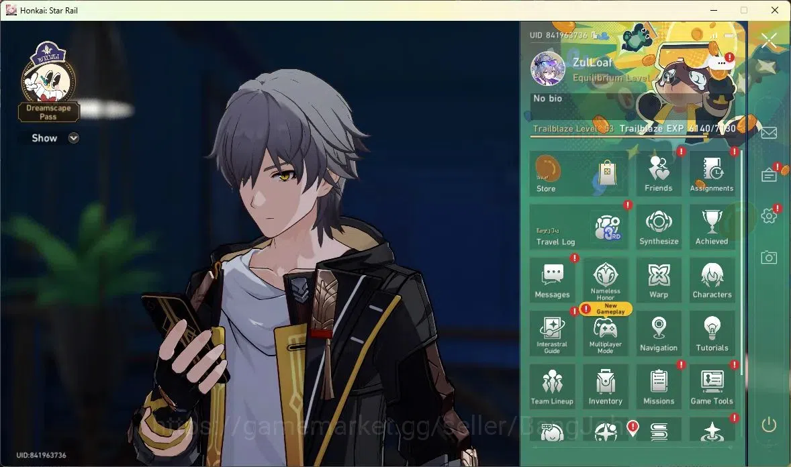Close the phone menu with the X icon
The width and height of the screenshot is (791, 467).
click(x=770, y=40)
